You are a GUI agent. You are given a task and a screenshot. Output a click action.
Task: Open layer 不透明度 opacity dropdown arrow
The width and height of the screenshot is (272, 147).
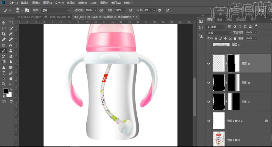(256, 32)
